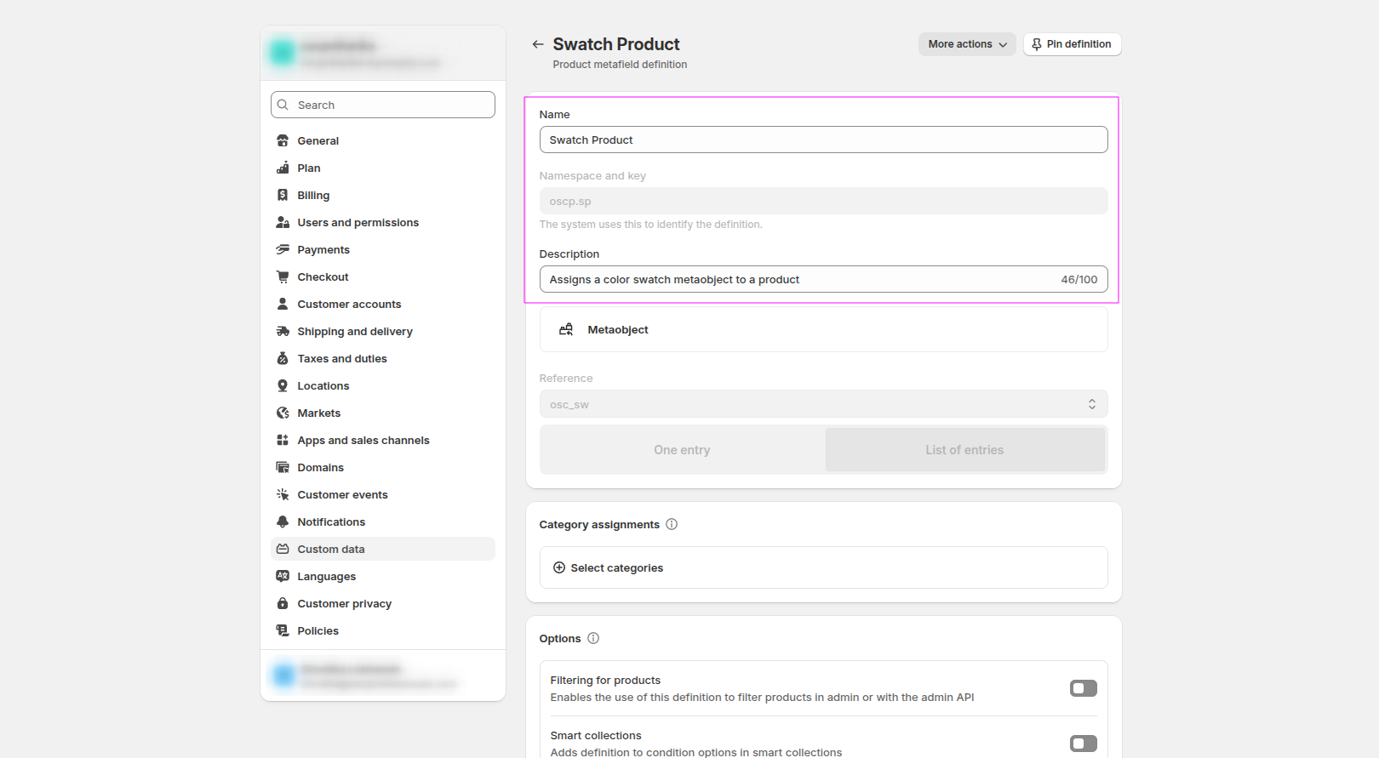Go to Checkout settings

click(x=383, y=276)
